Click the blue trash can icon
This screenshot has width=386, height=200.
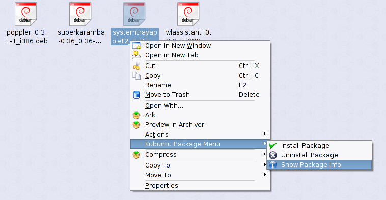click(136, 95)
